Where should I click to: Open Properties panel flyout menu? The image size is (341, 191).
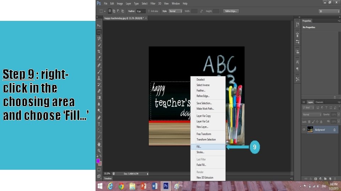pyautogui.click(x=339, y=21)
